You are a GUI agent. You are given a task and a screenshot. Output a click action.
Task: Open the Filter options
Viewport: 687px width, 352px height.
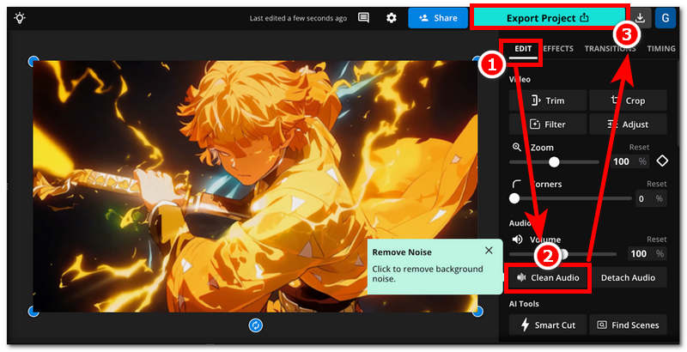(548, 124)
